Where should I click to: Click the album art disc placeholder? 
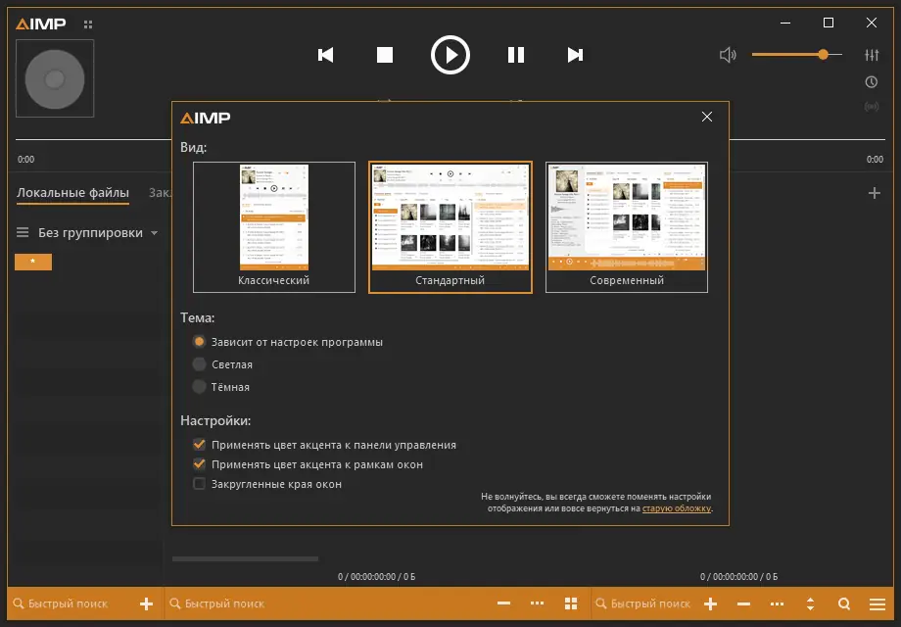pos(55,78)
